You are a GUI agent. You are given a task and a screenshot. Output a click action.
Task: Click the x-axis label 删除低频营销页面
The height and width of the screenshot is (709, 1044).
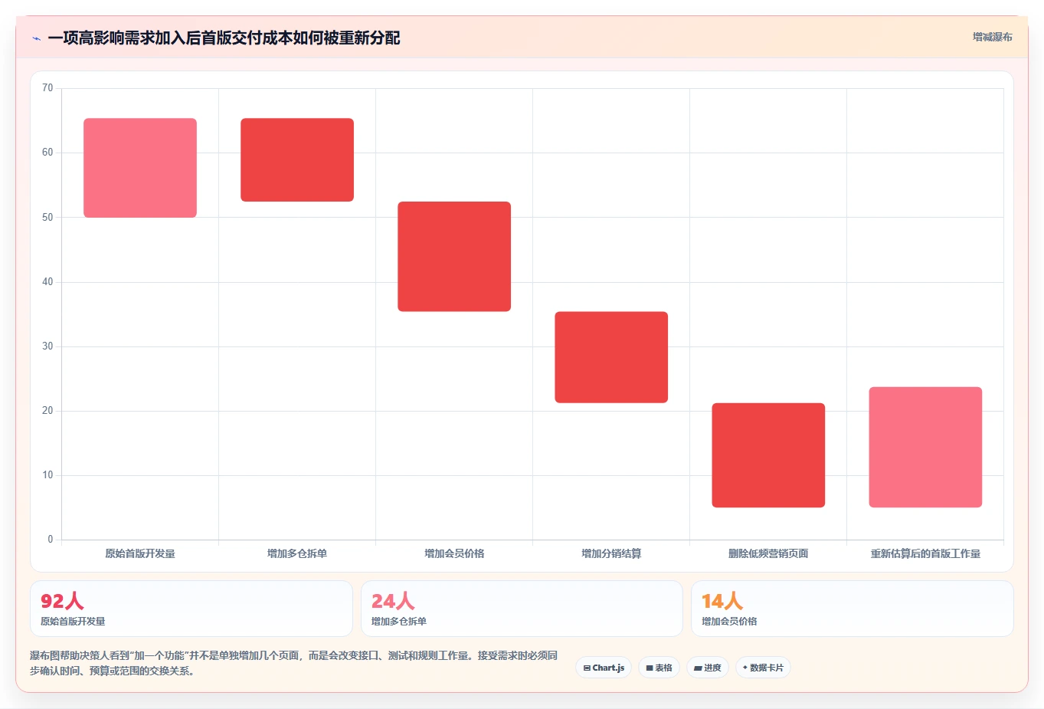pos(768,553)
